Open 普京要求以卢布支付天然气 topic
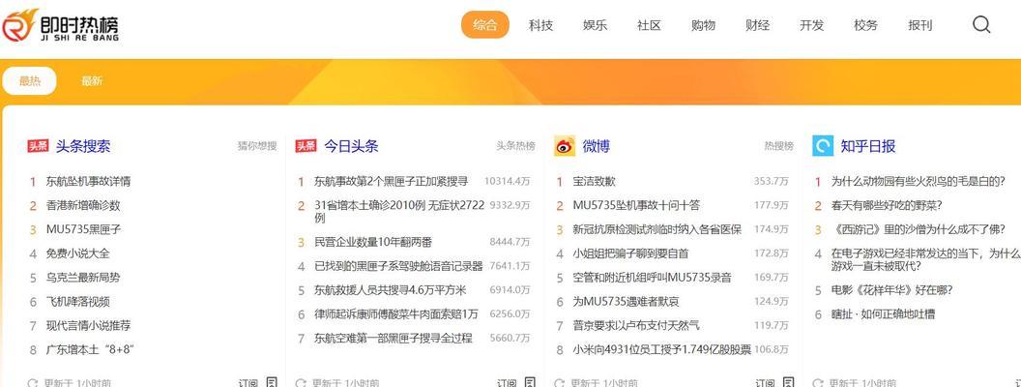 [x=636, y=326]
